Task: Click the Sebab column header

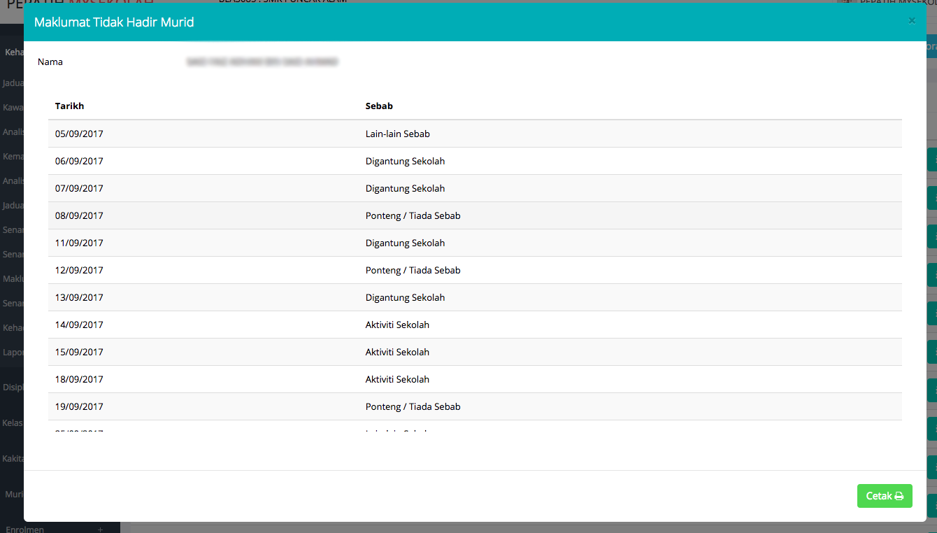Action: pos(379,106)
